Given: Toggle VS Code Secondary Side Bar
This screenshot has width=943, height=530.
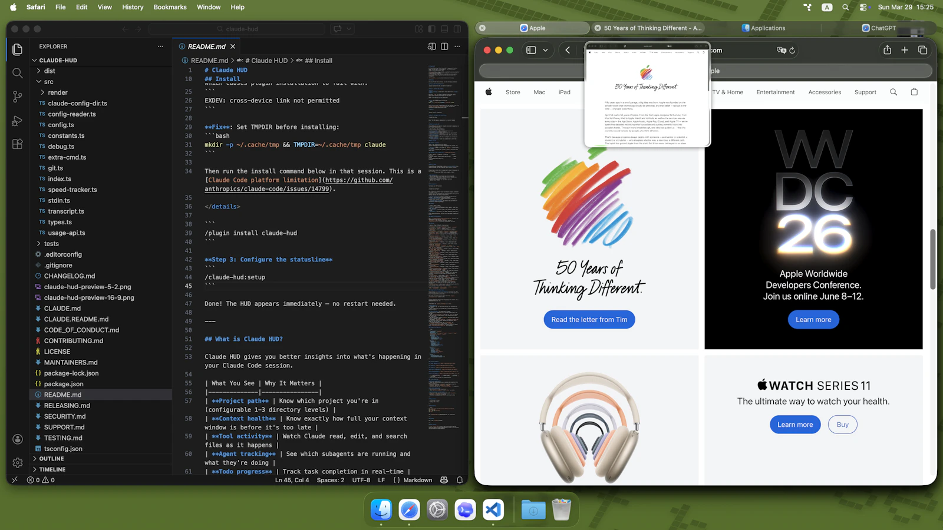Looking at the screenshot, I should point(457,29).
